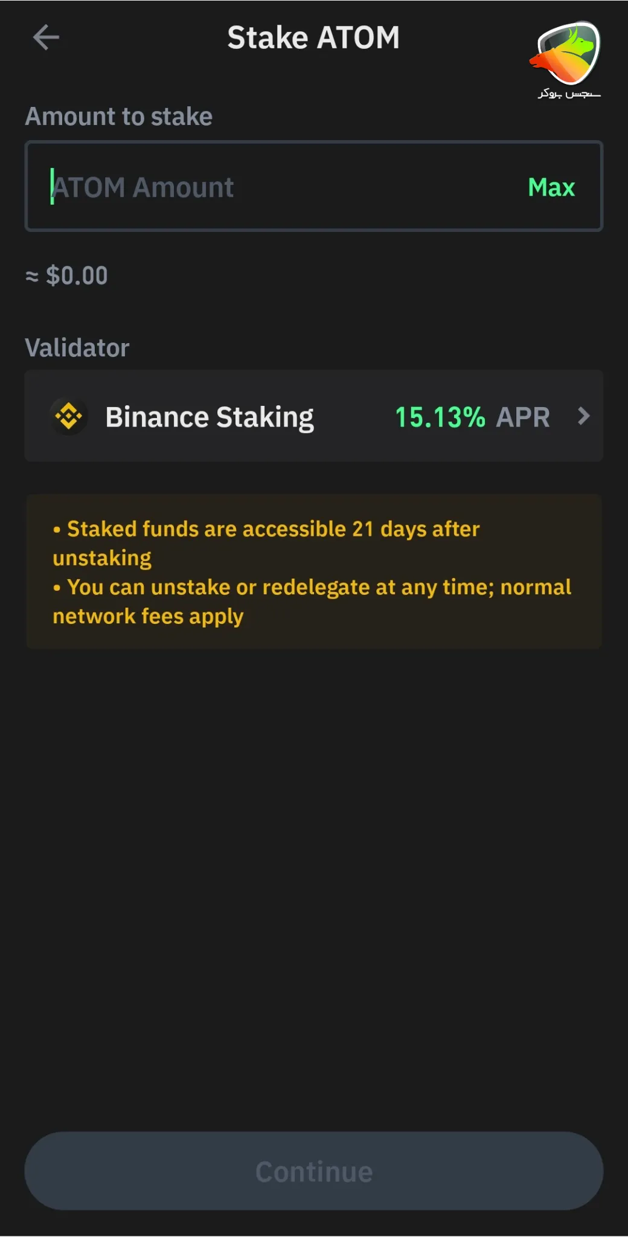Click the Persian text under the logo
This screenshot has width=628, height=1237.
[x=569, y=94]
